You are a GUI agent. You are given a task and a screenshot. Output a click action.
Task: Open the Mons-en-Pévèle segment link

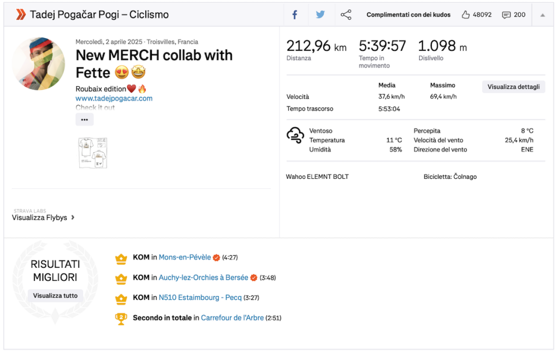coord(185,257)
